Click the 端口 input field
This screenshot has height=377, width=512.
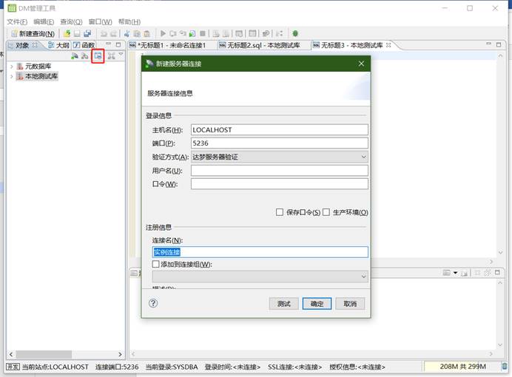[x=280, y=143]
